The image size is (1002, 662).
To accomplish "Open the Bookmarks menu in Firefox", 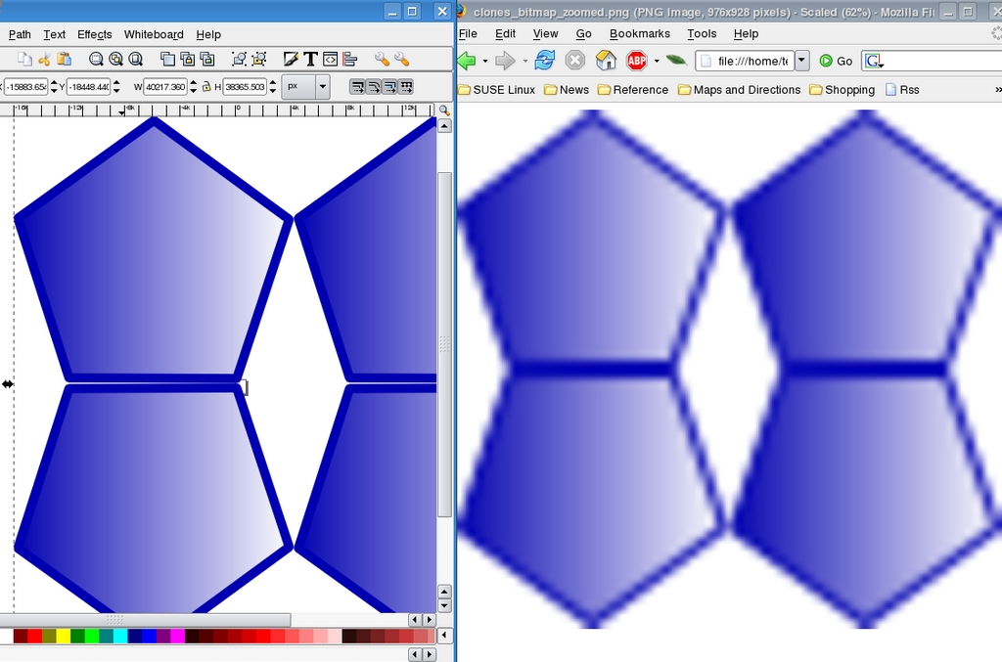I will 639,33.
